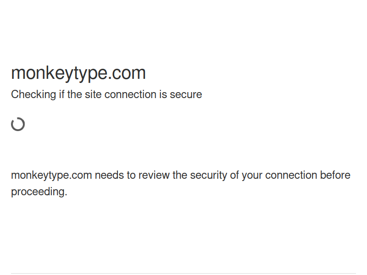Click the word "review" in the paragraph
This screenshot has width=367, height=275.
point(154,176)
